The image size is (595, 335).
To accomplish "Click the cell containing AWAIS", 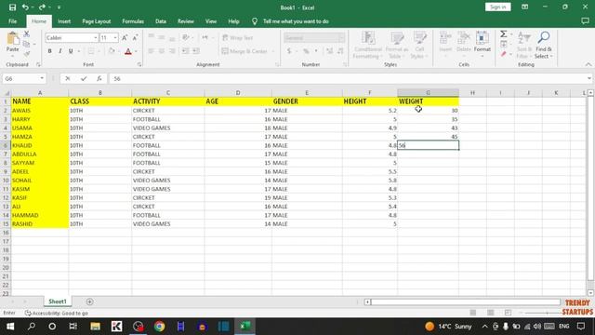I will 40,111.
